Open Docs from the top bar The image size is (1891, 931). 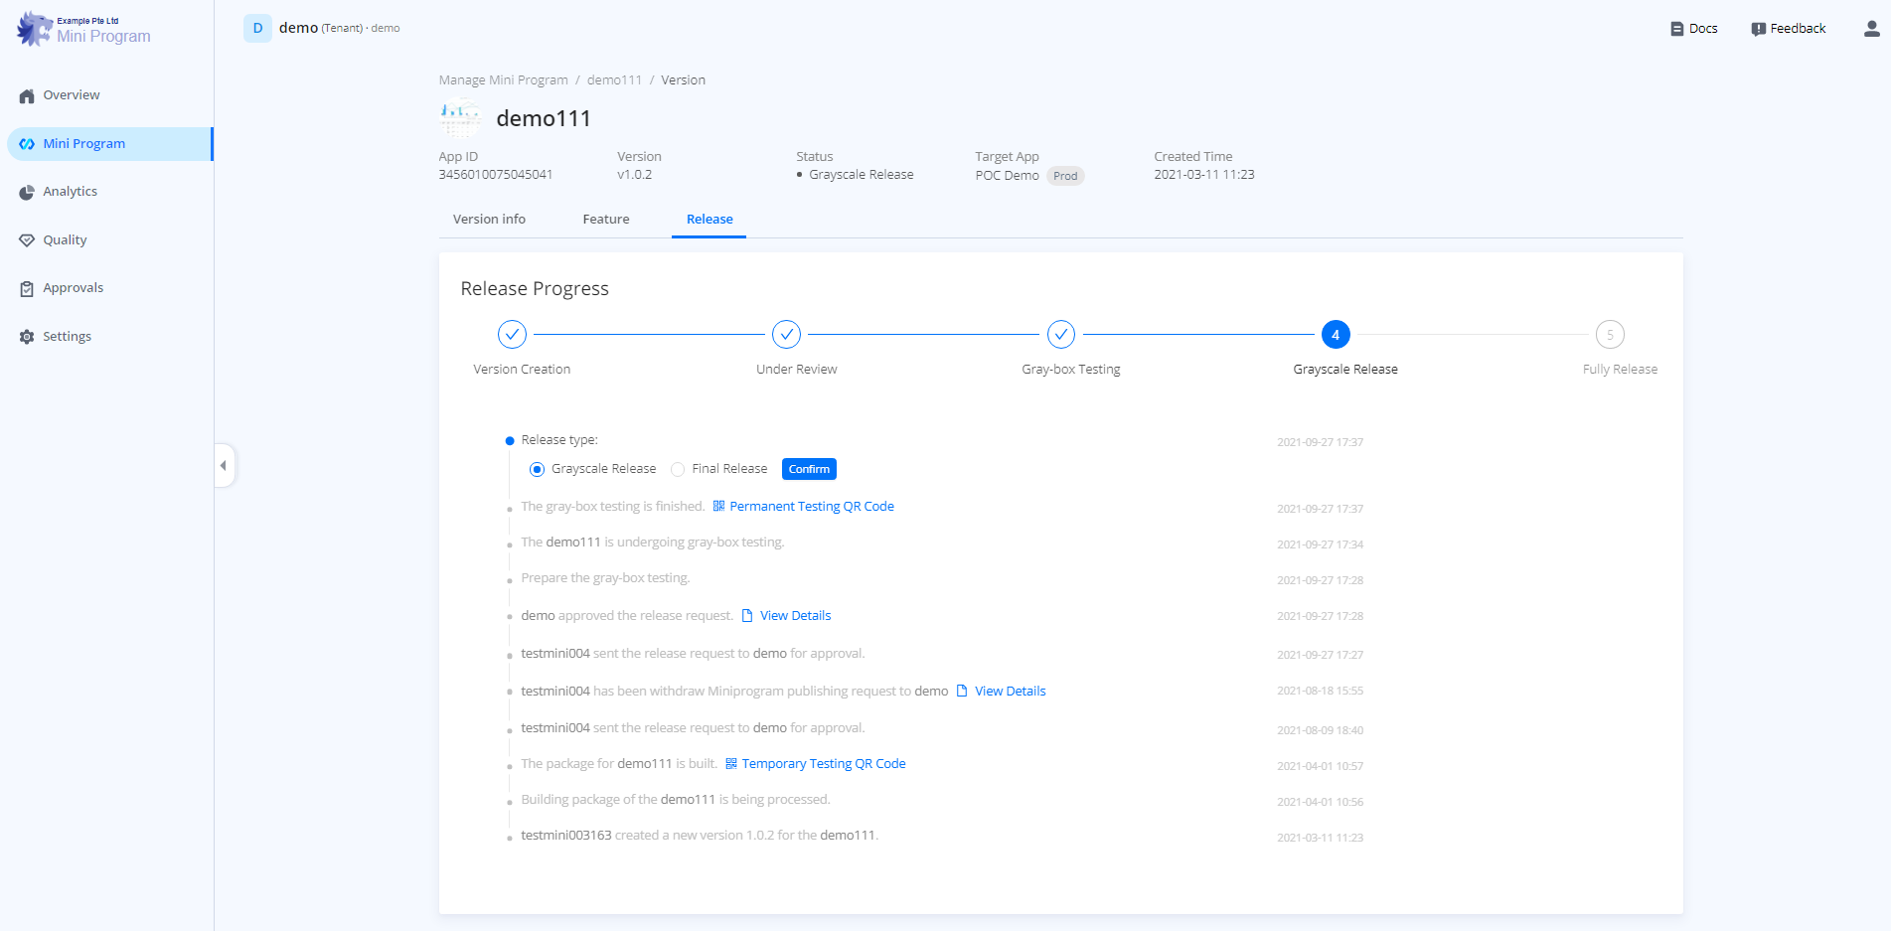pyautogui.click(x=1693, y=29)
